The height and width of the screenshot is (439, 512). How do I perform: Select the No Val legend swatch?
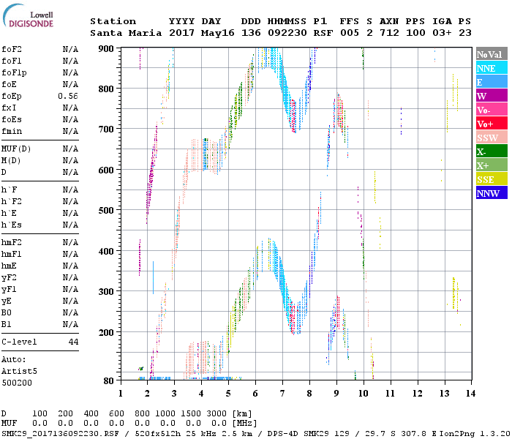pyautogui.click(x=492, y=54)
